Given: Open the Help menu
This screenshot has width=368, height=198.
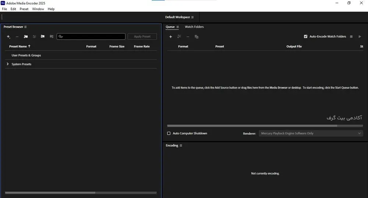Looking at the screenshot, I should [51, 9].
